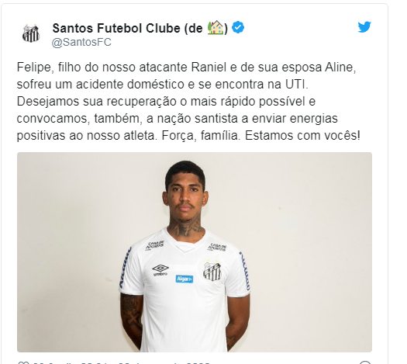Open the Santos FC profile avatar

coord(31,33)
